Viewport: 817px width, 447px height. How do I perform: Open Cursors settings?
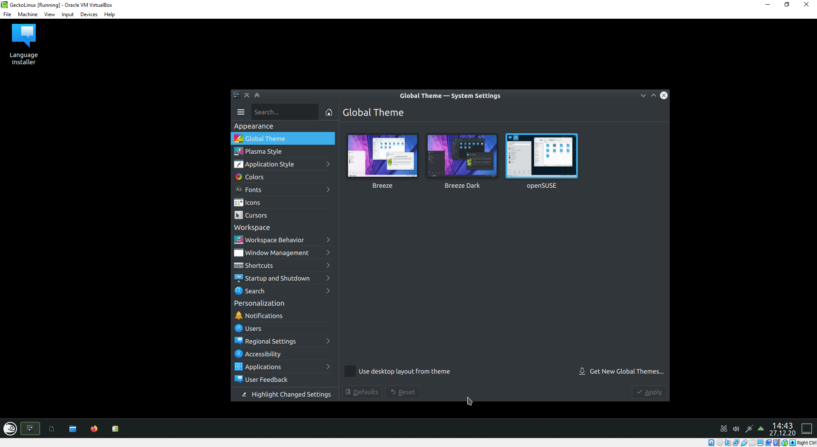pos(283,215)
